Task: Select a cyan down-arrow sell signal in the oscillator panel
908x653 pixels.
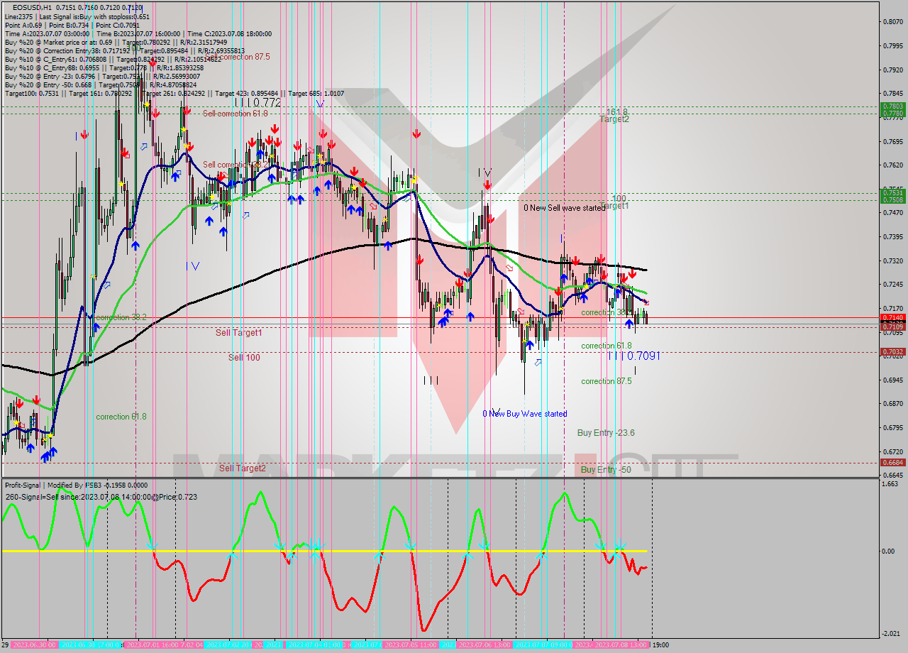Action: [411, 547]
